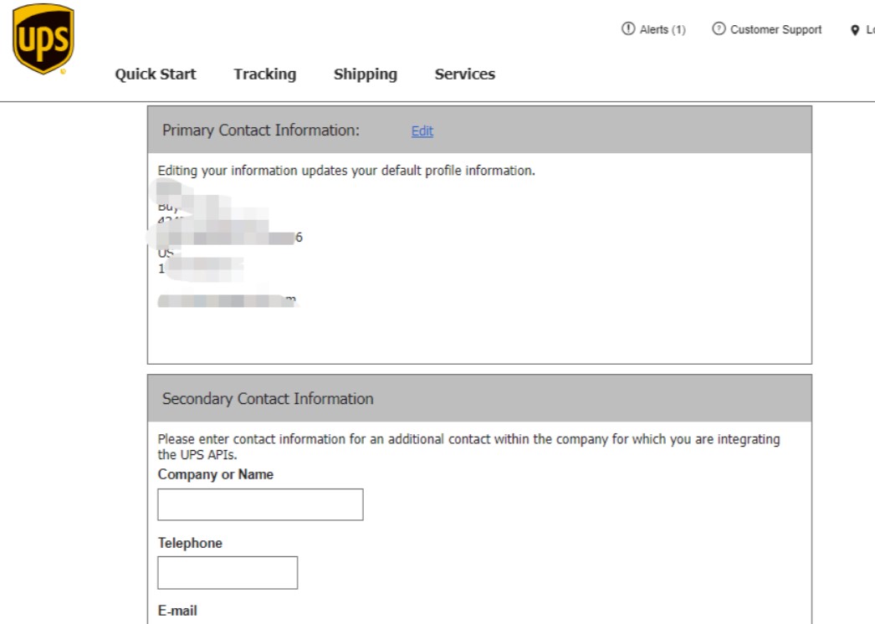Click the Telephone input box
This screenshot has width=875, height=624.
228,572
